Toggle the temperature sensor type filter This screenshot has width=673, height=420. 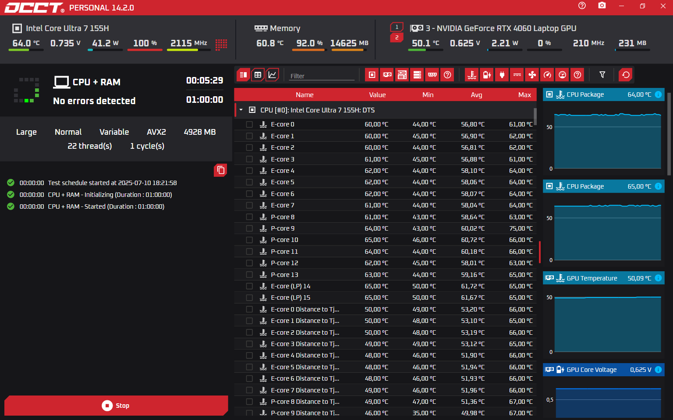point(472,75)
